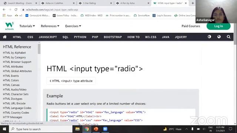
Task: Click the page vertical scrollbar thumb
Action: (235, 34)
